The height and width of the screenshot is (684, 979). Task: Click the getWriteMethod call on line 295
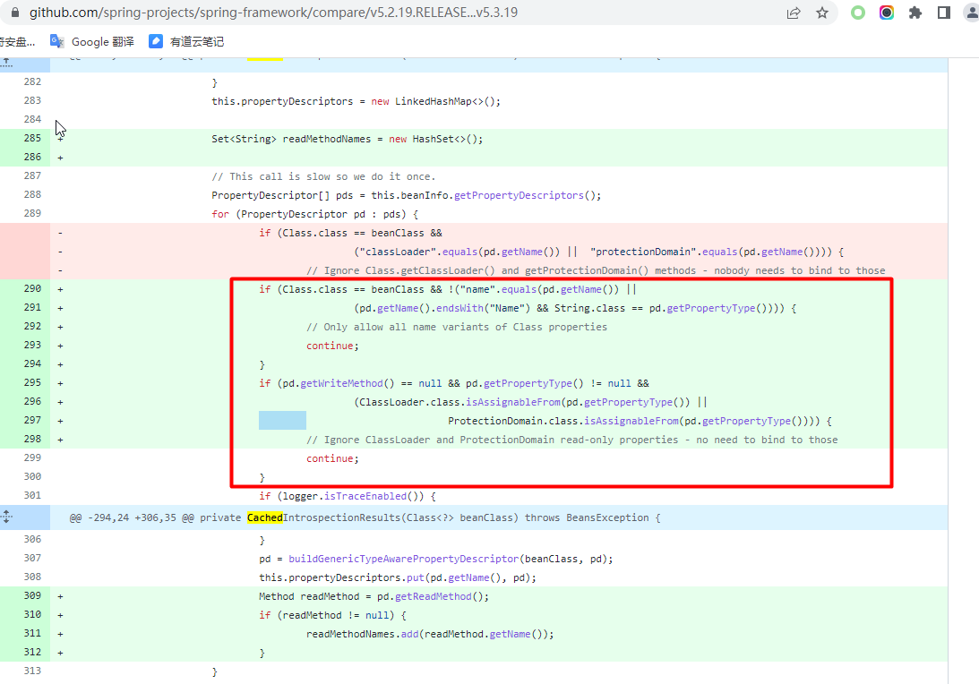pos(341,383)
